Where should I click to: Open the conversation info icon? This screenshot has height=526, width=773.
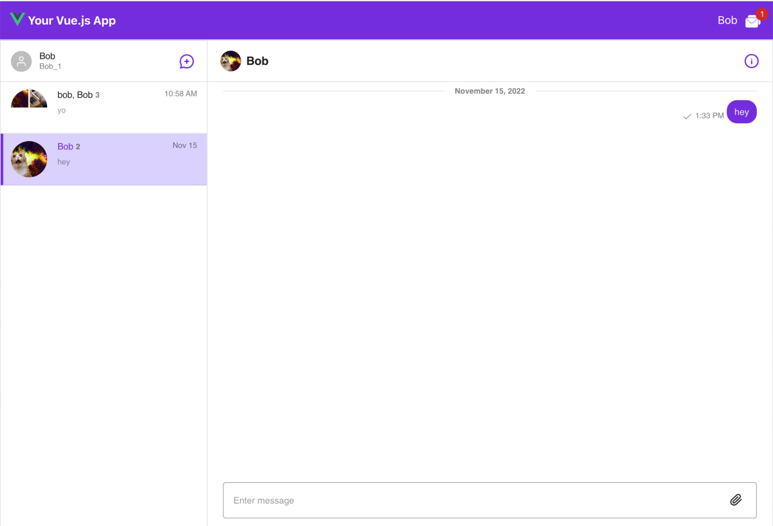point(751,61)
